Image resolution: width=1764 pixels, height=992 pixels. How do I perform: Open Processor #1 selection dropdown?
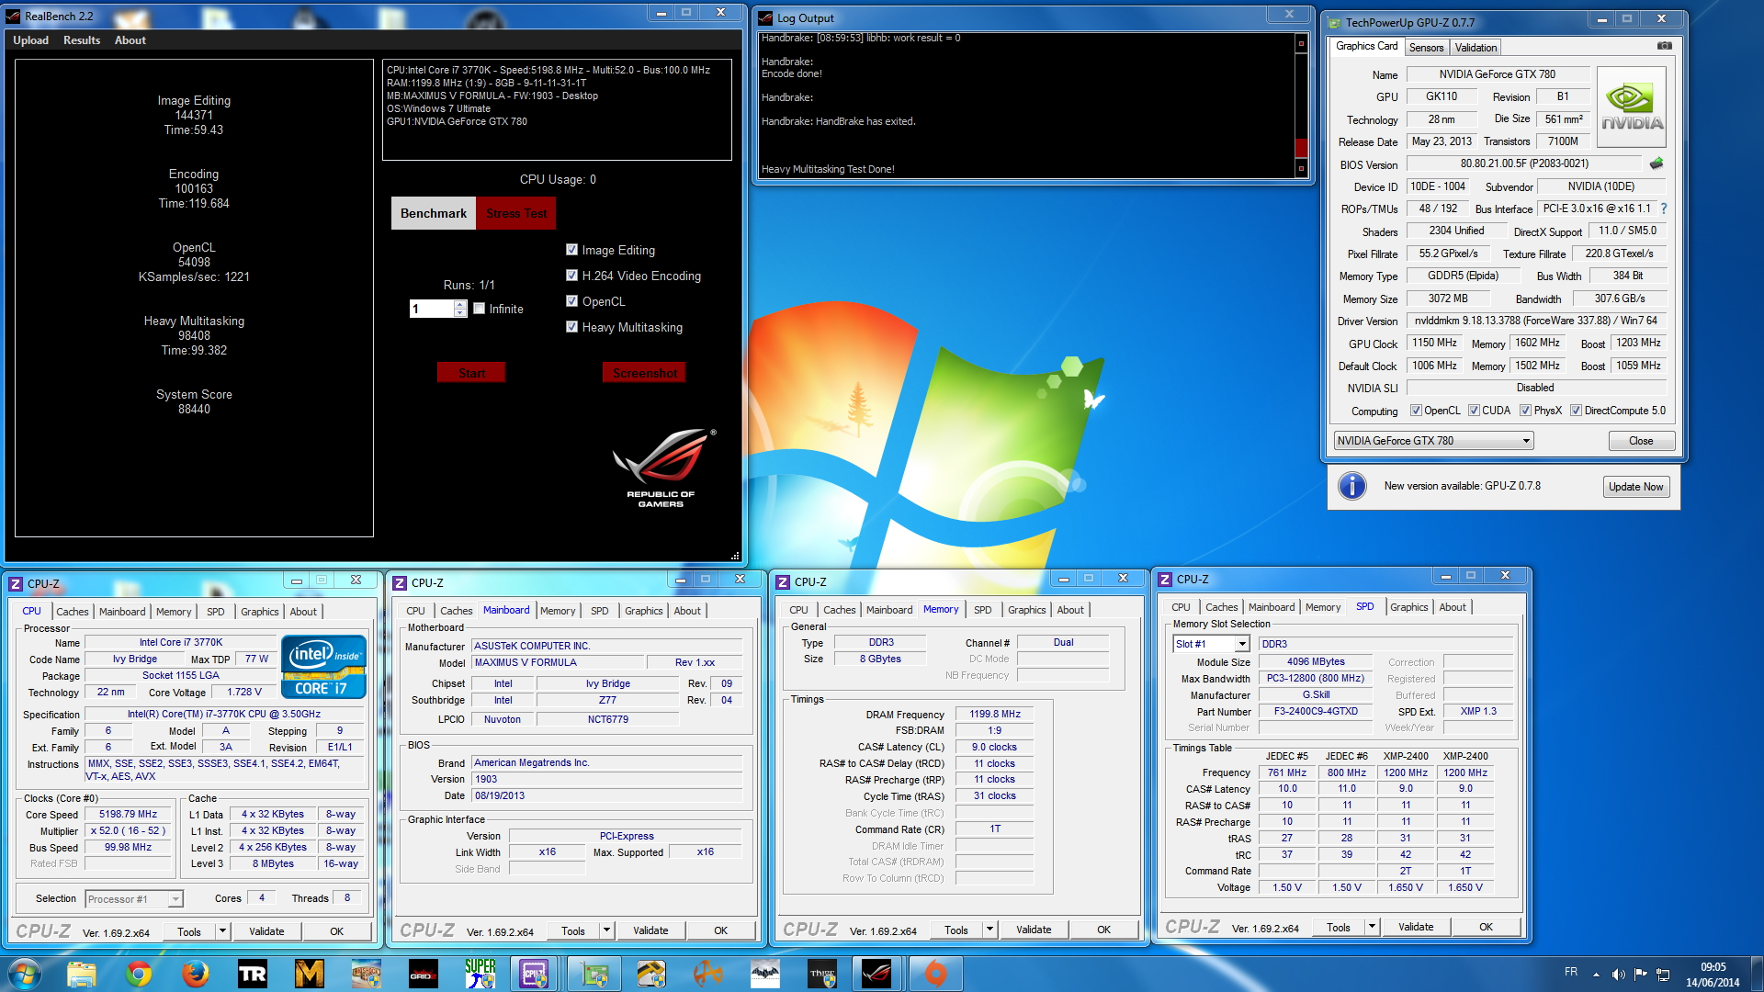[x=134, y=899]
